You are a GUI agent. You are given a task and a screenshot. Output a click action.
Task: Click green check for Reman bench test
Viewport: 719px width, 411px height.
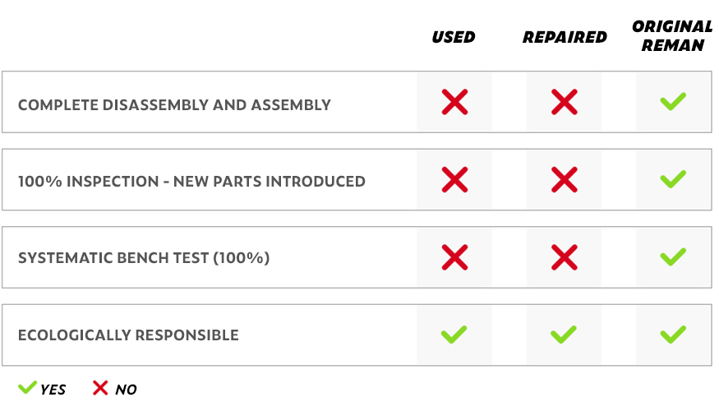coord(673,257)
